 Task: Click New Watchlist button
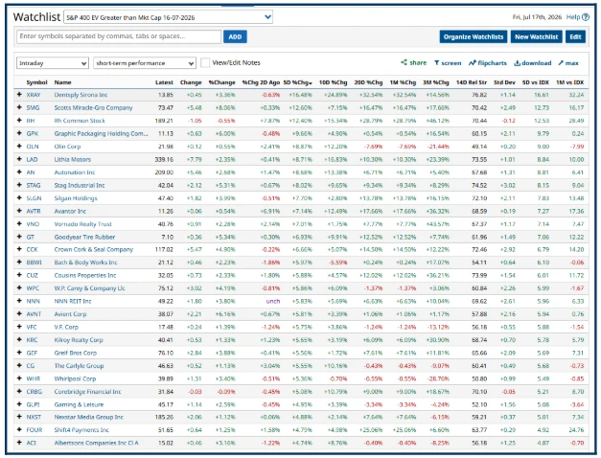pyautogui.click(x=536, y=36)
